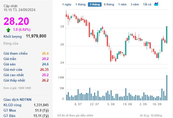Click the "8. 07" date axis label
Image resolution: width=173 pixels, height=118 pixels.
click(78, 104)
